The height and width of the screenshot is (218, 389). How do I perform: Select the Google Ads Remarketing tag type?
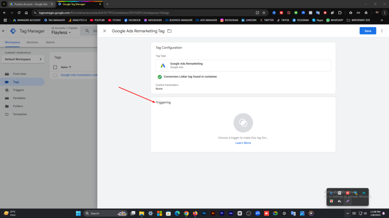243,65
